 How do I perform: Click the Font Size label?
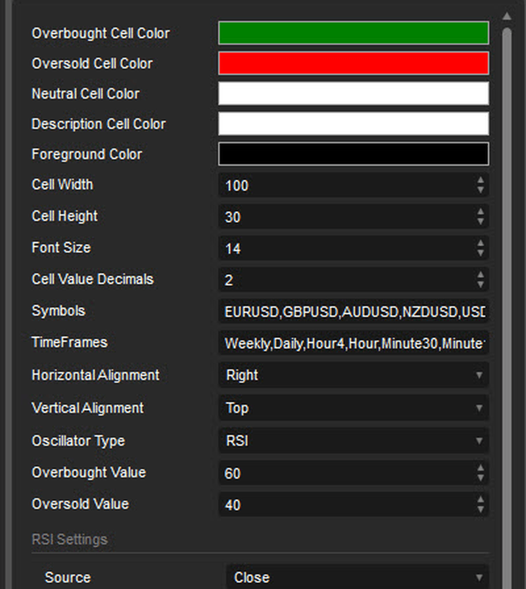coord(61,248)
